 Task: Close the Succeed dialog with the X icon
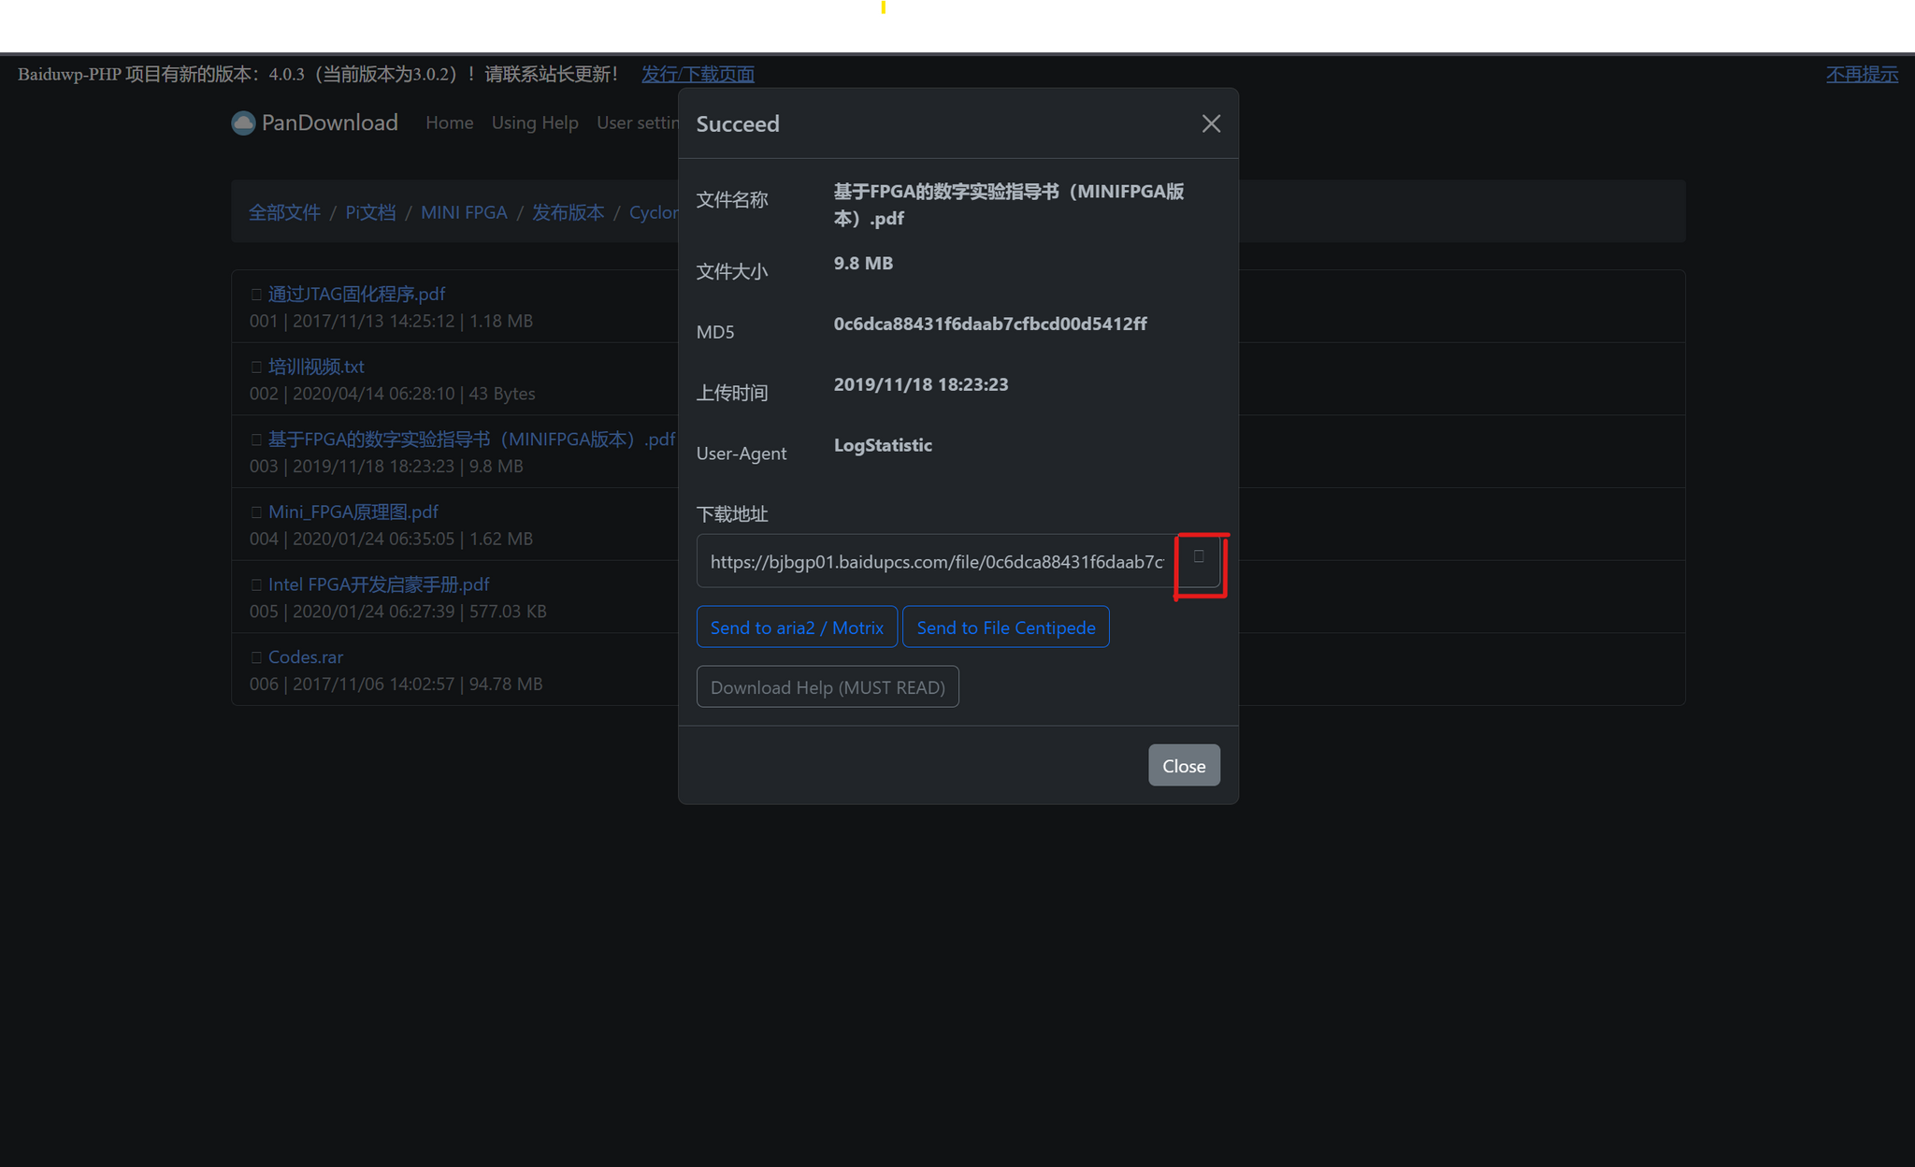click(x=1211, y=123)
